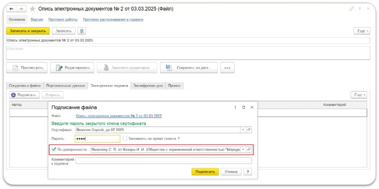Click Сохранить на диск button
Viewport: 379px width, 189px height.
click(x=189, y=68)
